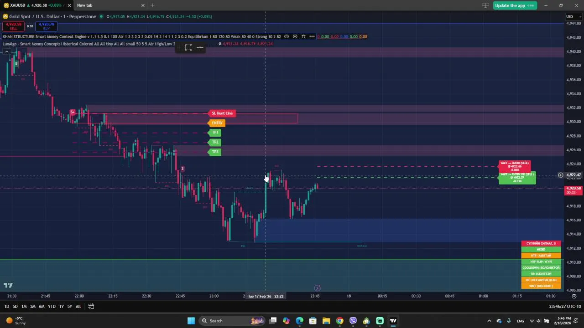Click the BUY 4,920.78 button
584x328 pixels.
(46, 26)
